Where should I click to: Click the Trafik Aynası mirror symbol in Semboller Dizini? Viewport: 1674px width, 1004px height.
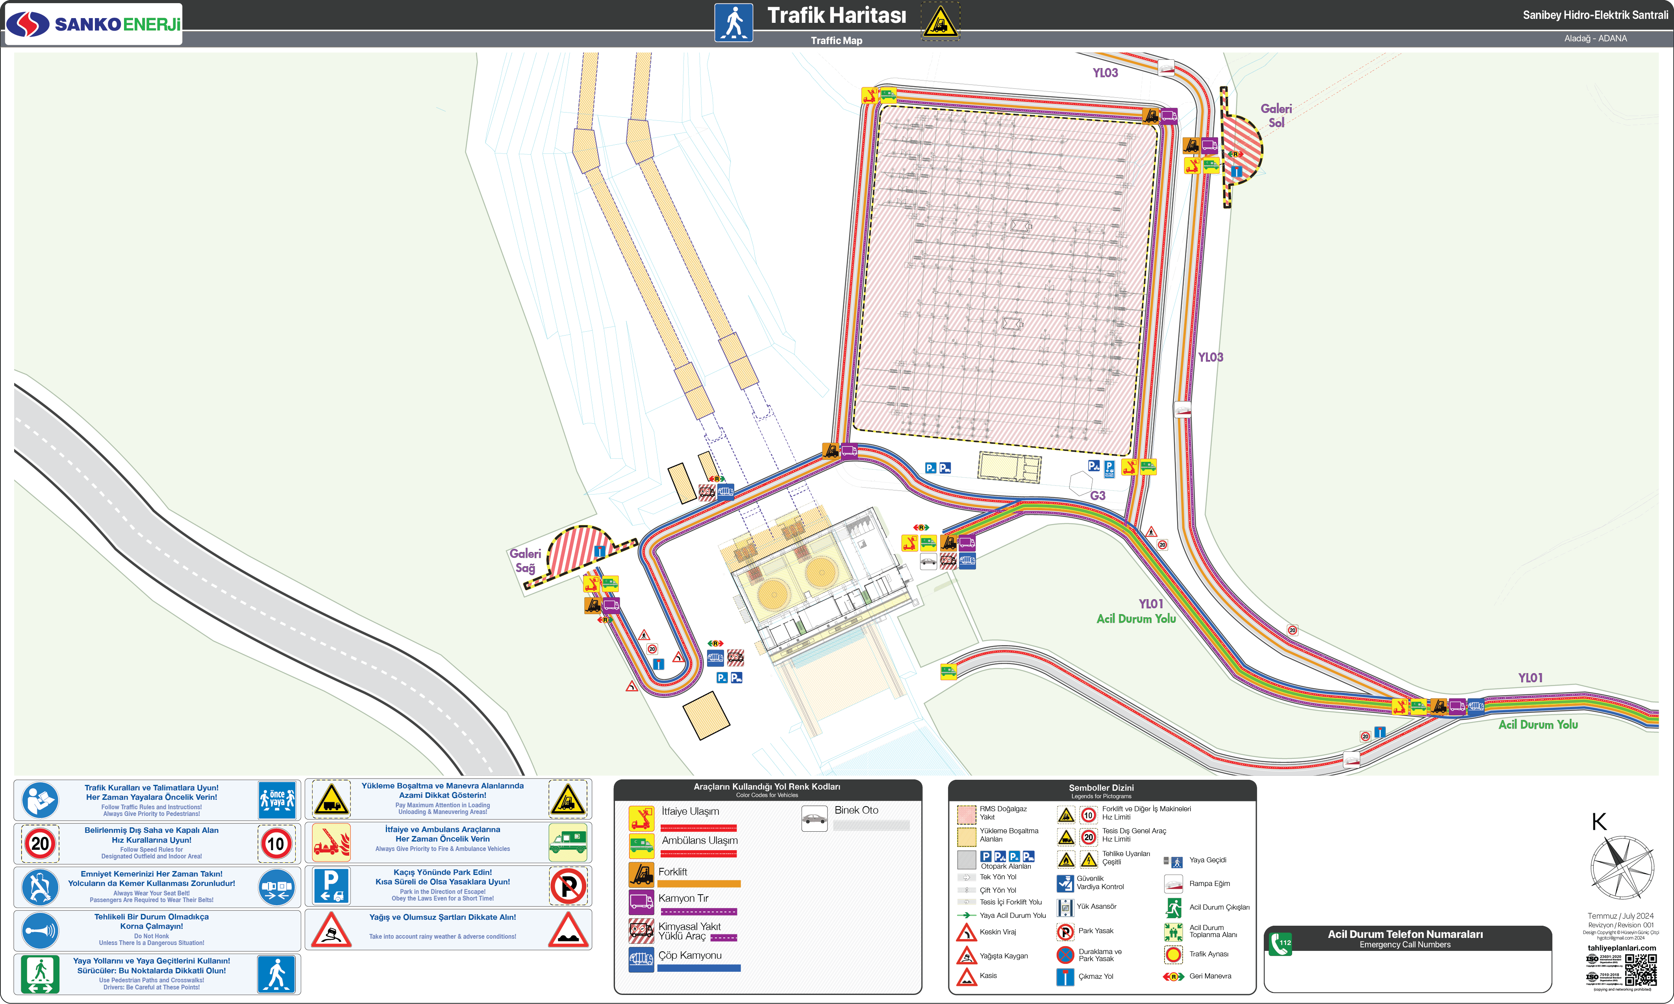(x=1173, y=954)
